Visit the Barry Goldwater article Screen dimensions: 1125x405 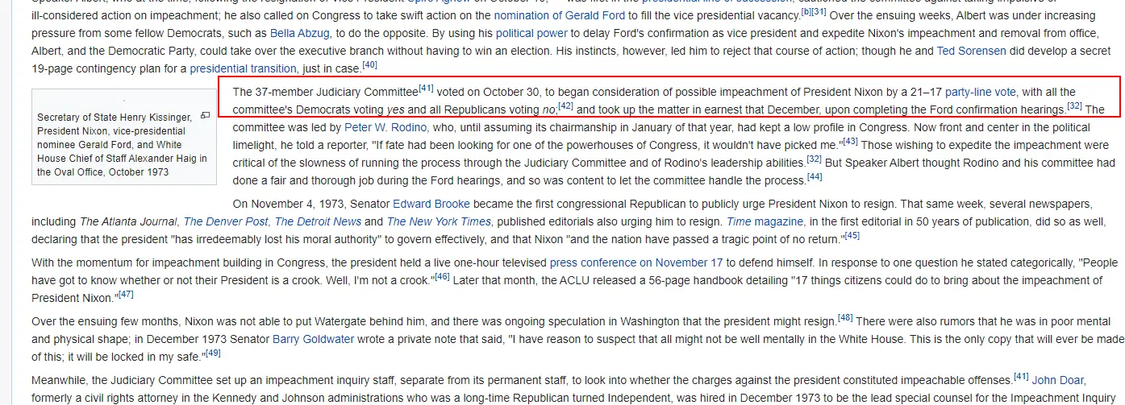[313, 339]
